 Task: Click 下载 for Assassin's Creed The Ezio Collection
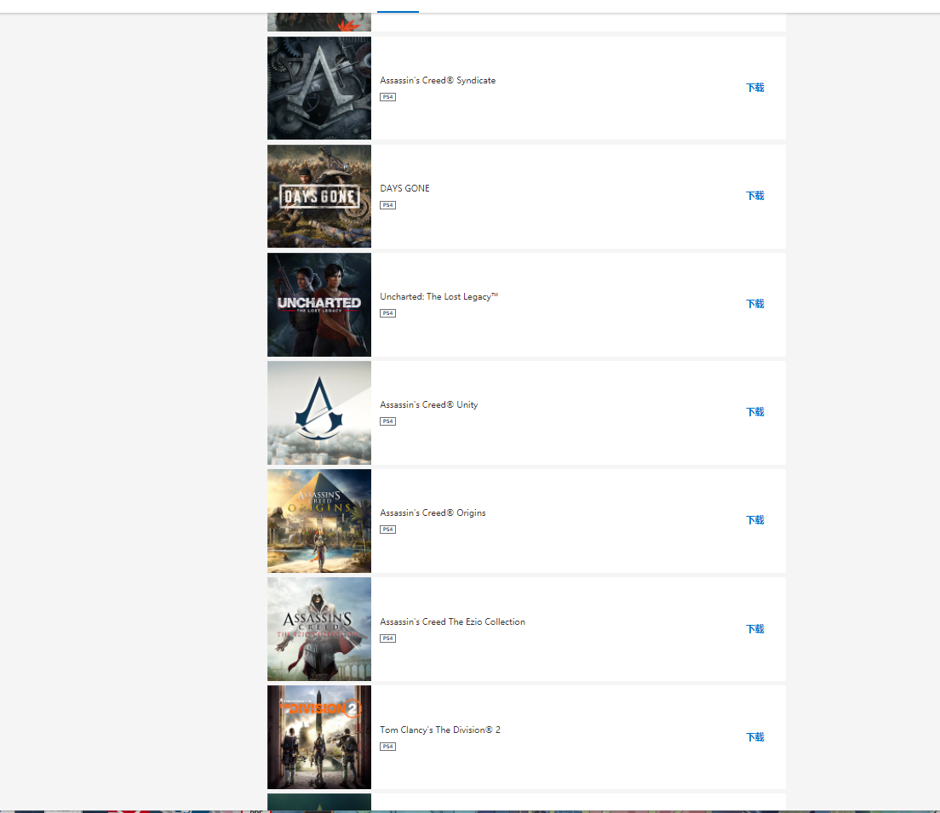coord(755,629)
